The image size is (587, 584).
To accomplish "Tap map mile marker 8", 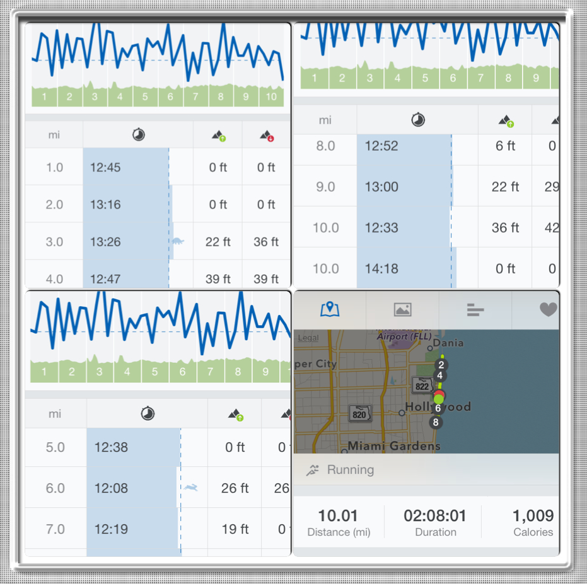I will pos(436,422).
